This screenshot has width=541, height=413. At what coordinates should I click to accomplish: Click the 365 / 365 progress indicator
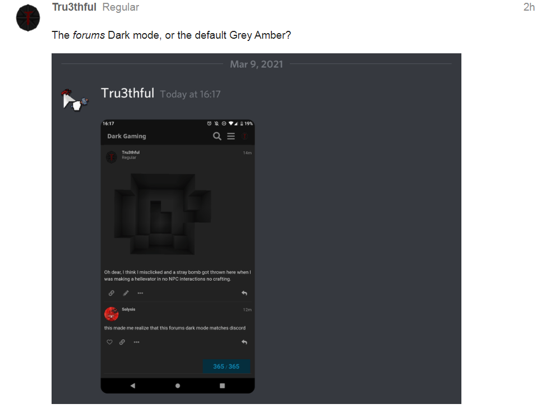tap(226, 366)
